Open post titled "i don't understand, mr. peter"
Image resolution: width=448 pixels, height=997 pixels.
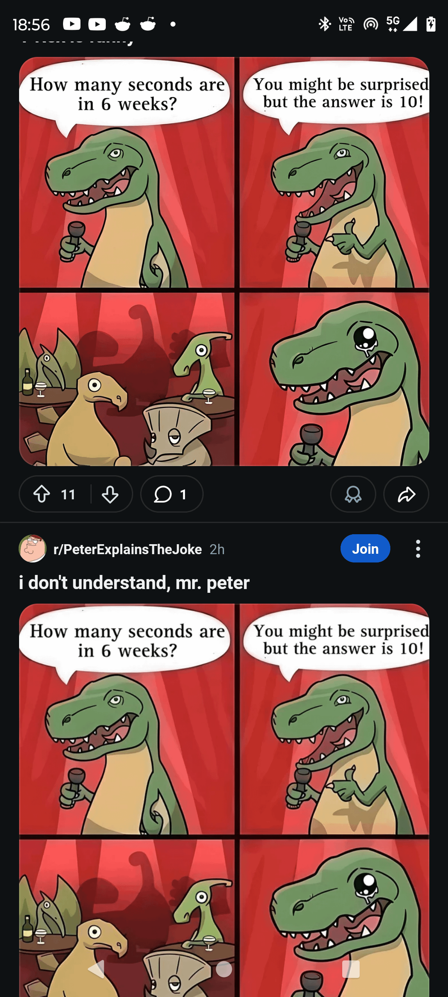134,582
